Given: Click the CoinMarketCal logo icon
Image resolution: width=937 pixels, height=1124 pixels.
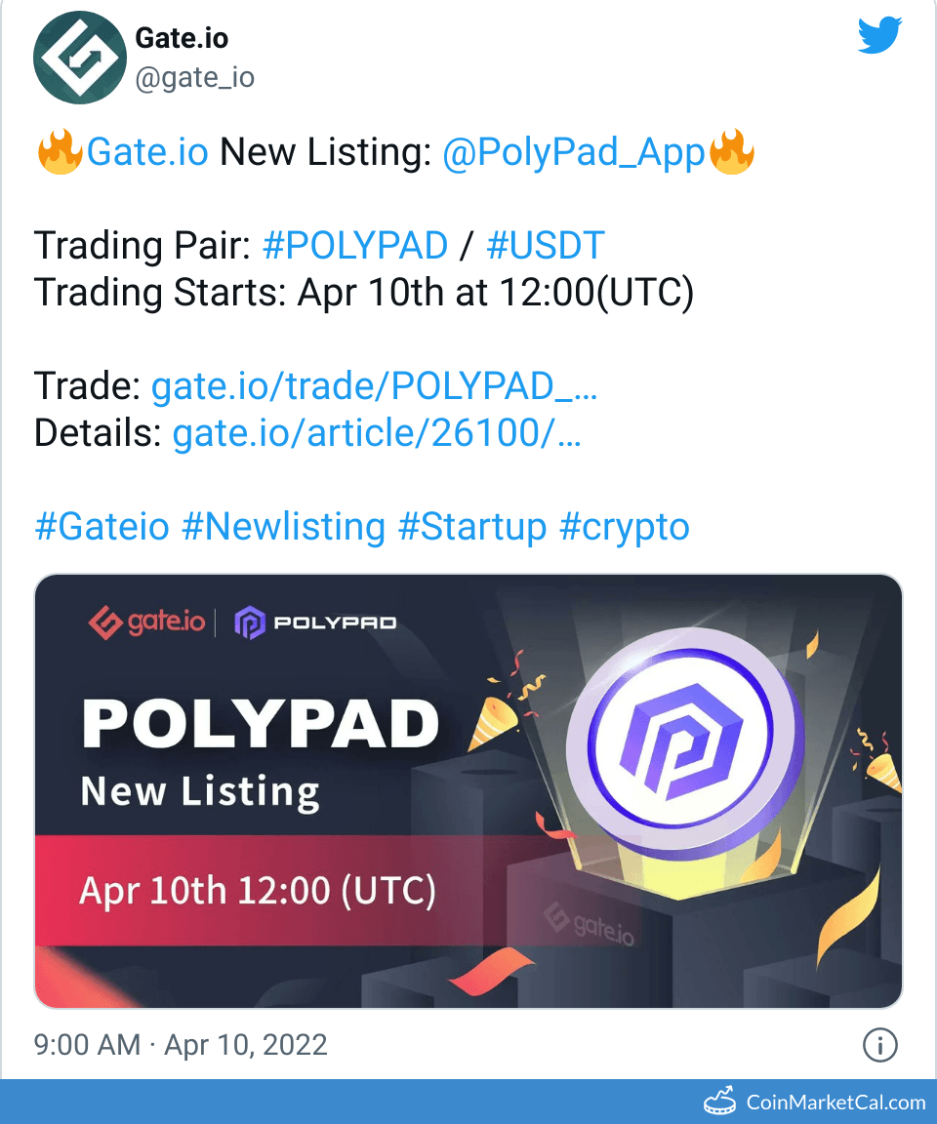Looking at the screenshot, I should pos(721,1102).
